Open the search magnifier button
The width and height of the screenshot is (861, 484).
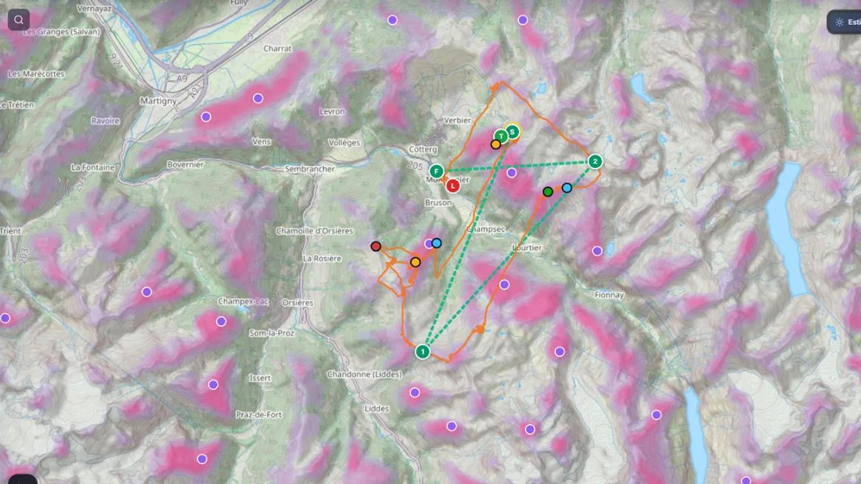click(x=19, y=20)
